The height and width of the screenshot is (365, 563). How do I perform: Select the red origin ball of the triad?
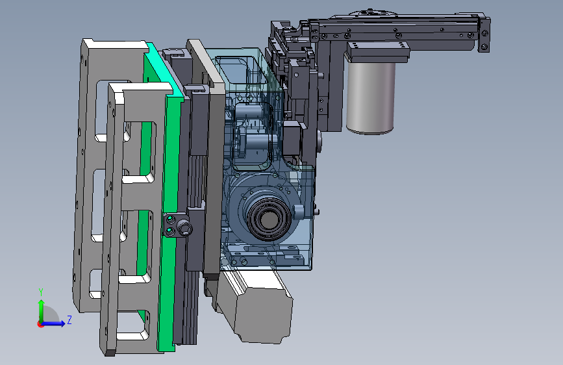40,324
